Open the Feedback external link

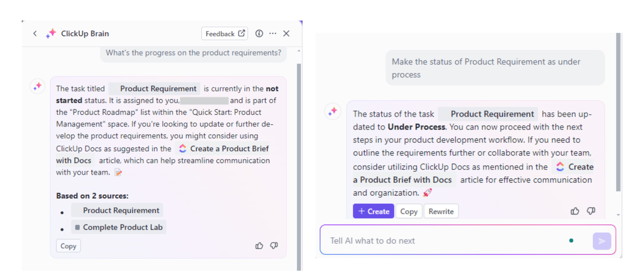click(x=225, y=33)
